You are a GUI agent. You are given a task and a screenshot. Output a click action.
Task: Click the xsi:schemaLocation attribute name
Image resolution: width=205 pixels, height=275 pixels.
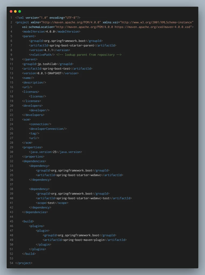(38, 27)
